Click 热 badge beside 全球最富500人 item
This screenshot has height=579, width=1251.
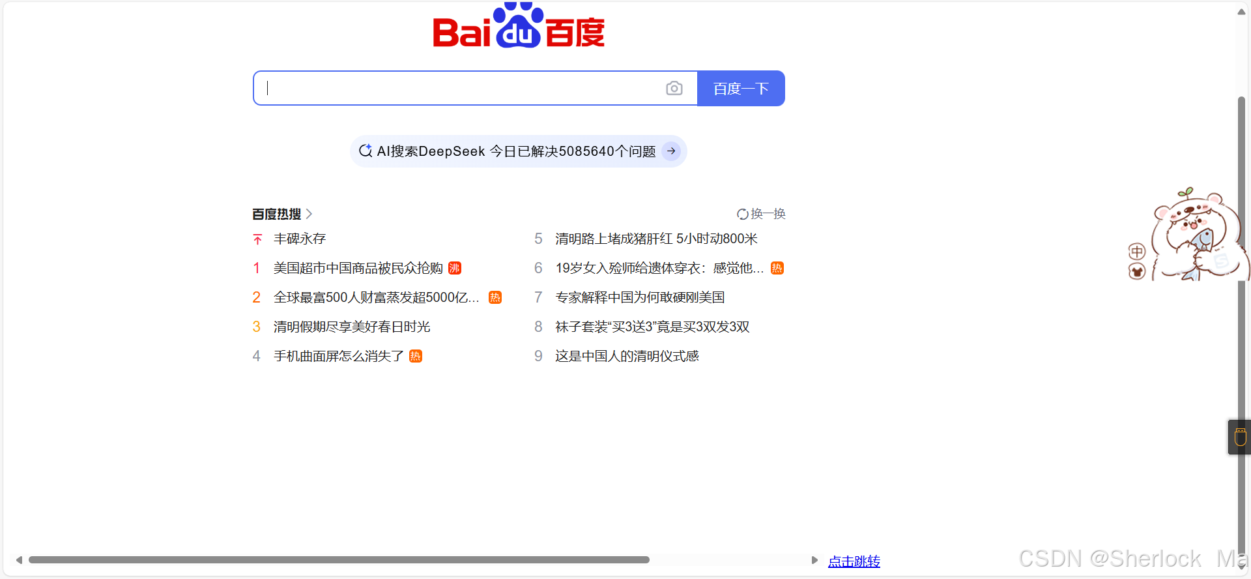click(x=495, y=297)
